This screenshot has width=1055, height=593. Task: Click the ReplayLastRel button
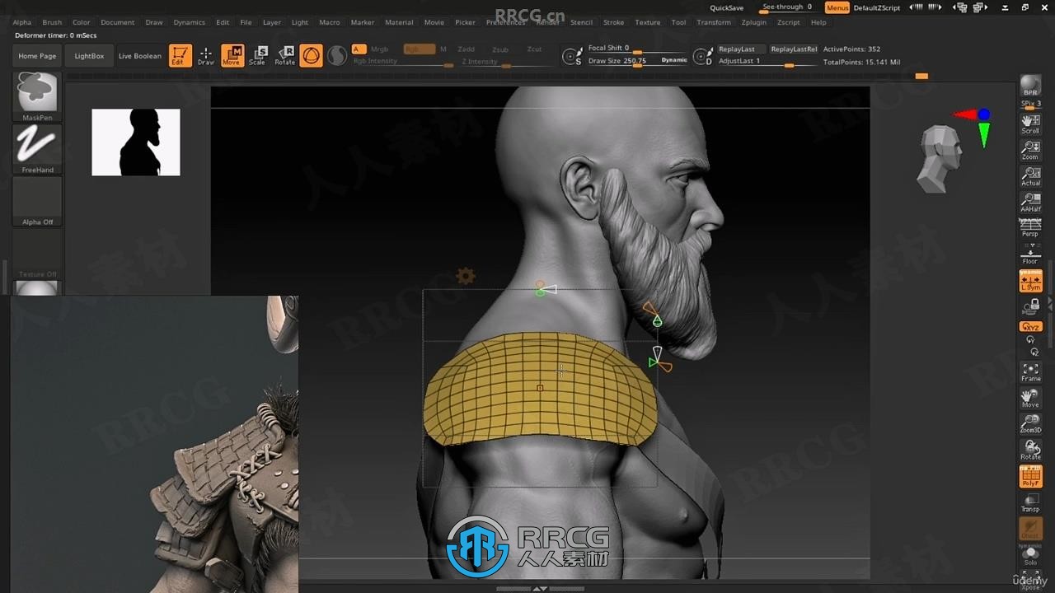(x=794, y=49)
